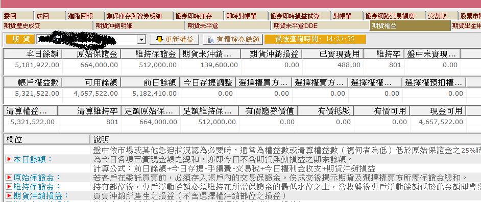Open the 集保庫存與資券明細 tab
Image resolution: width=481 pixels, height=202 pixels.
point(139,16)
